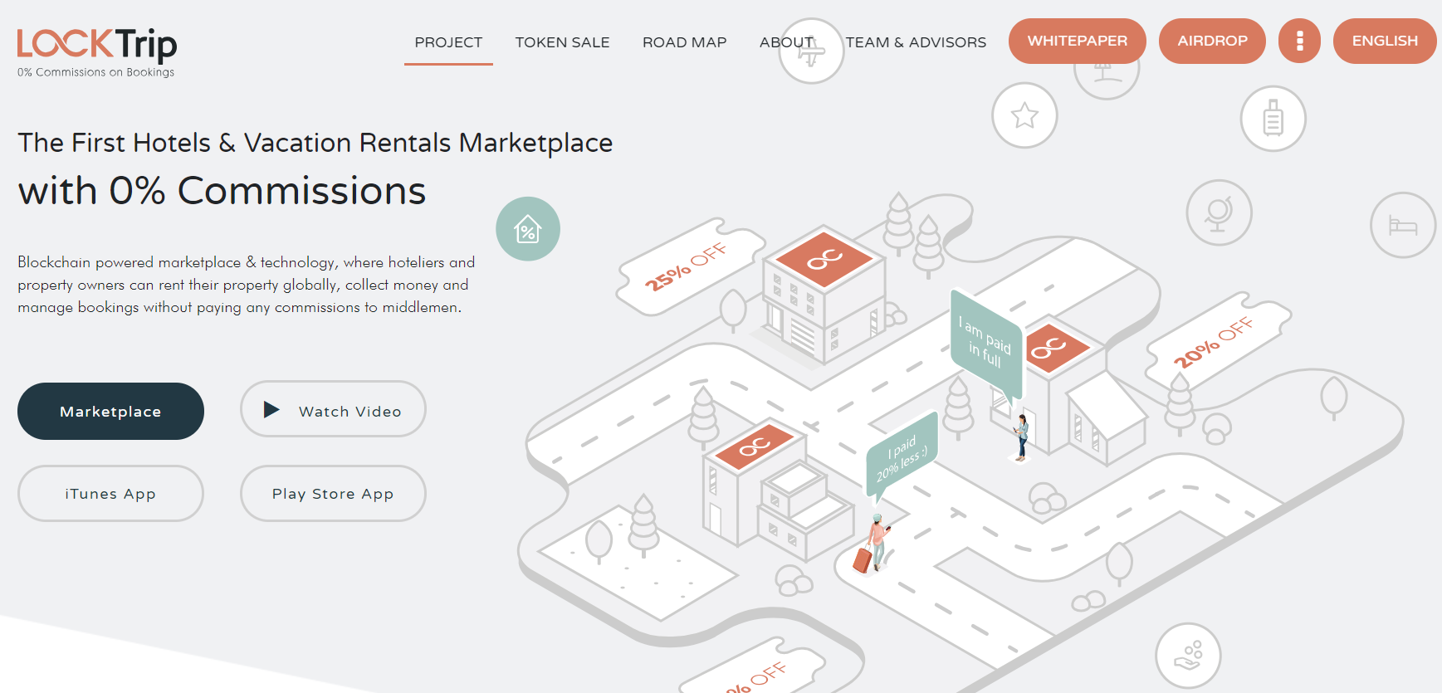This screenshot has width=1442, height=693.
Task: Open the ABOUT menu item
Action: (785, 42)
